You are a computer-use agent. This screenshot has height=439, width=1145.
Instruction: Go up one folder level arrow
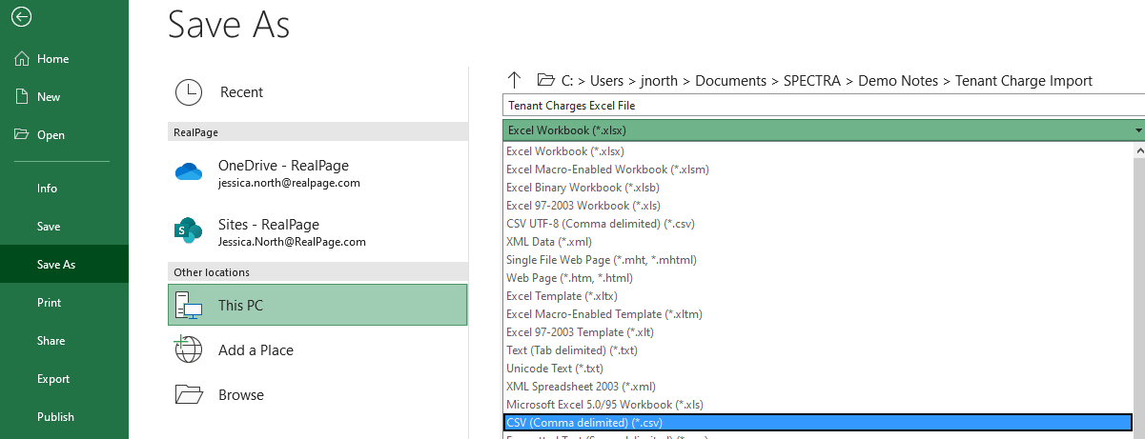pos(515,80)
